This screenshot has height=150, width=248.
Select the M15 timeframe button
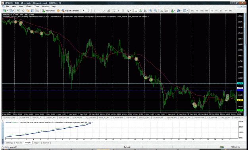pos(202,11)
